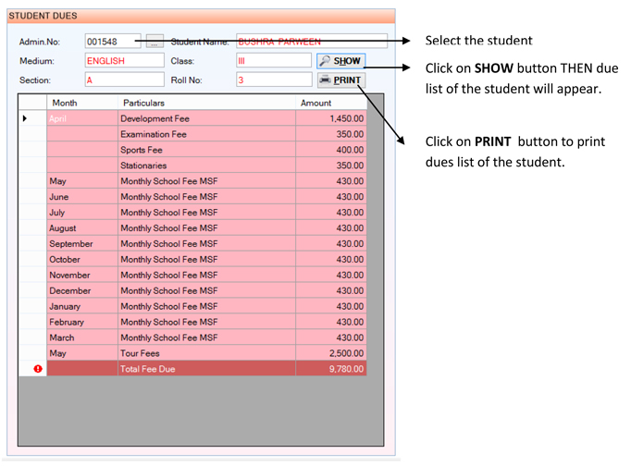The image size is (631, 466).
Task: Select the Sports Fee cell
Action: point(207,150)
